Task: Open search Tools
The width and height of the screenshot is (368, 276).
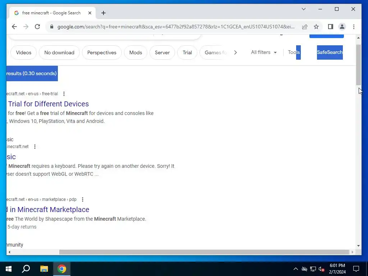Action: [294, 52]
